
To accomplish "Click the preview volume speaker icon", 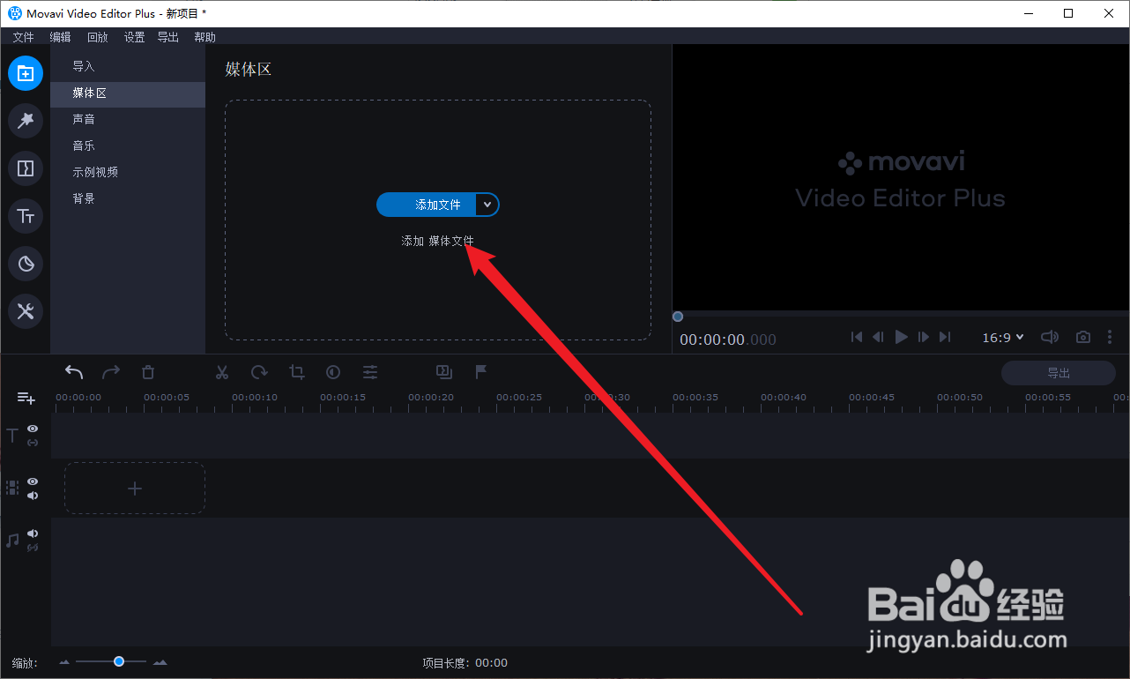I will (1049, 337).
